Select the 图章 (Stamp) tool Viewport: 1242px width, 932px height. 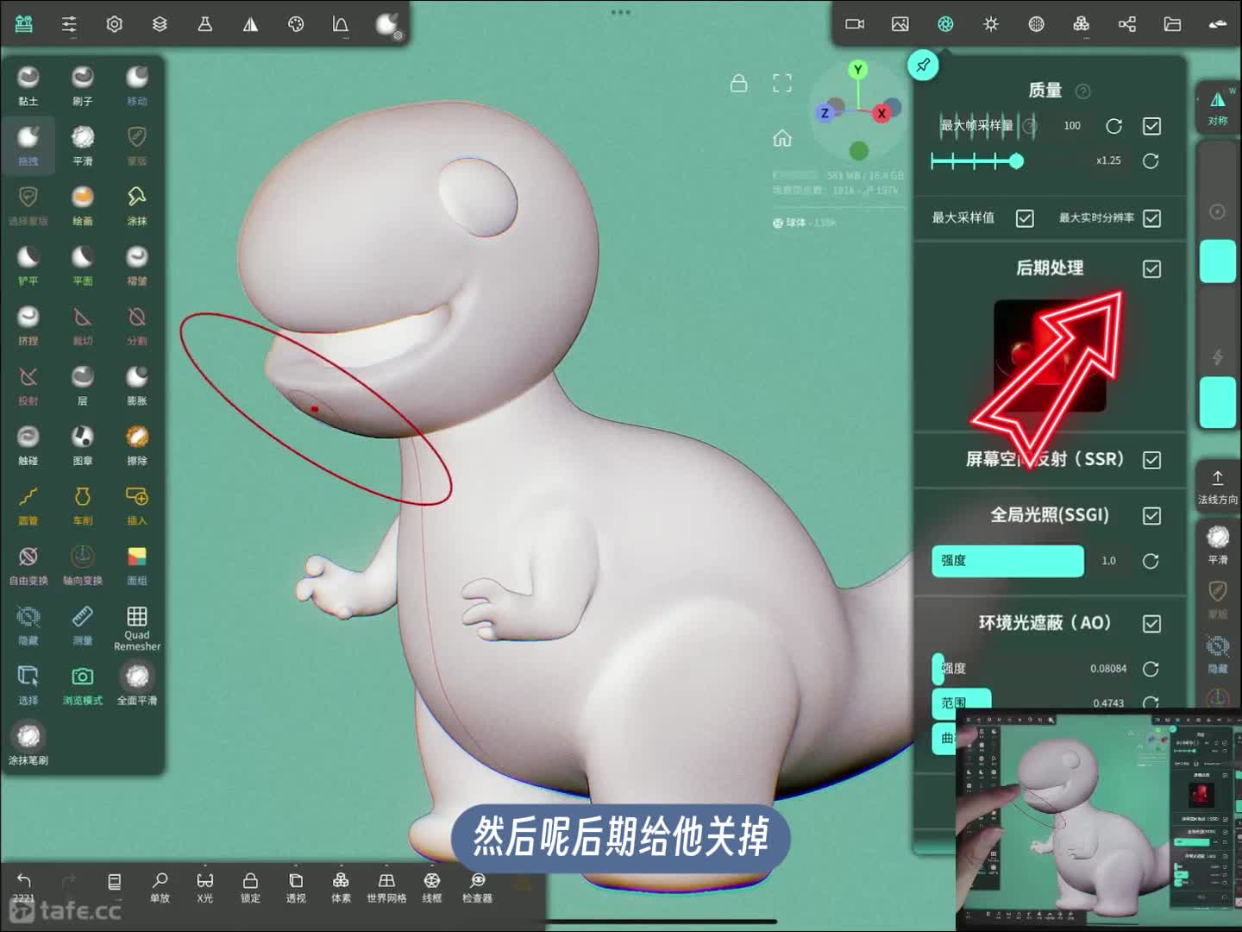point(83,444)
